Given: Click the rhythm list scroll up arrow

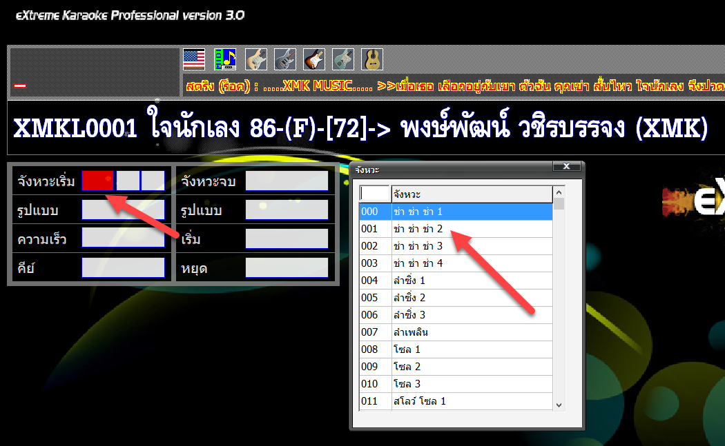Looking at the screenshot, I should click(559, 192).
